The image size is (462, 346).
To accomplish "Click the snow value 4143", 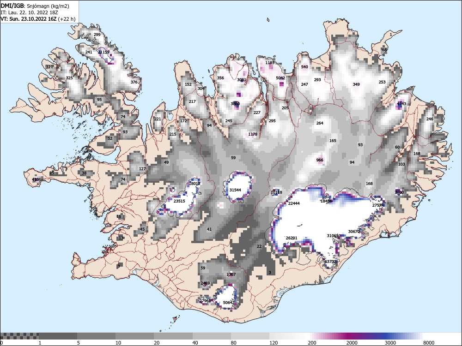I will tap(401, 103).
